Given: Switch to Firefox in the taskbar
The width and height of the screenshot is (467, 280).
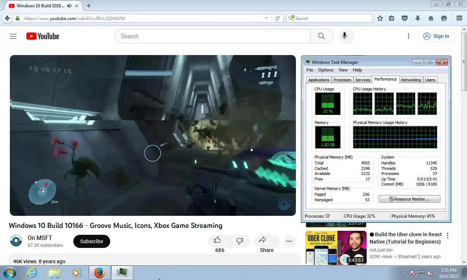Looking at the screenshot, I should (x=99, y=273).
